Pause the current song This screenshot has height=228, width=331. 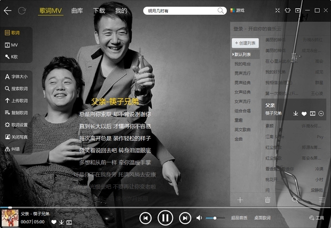(165, 217)
